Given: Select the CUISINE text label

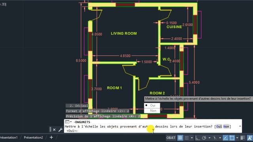Looking at the screenshot, I should click(174, 27).
